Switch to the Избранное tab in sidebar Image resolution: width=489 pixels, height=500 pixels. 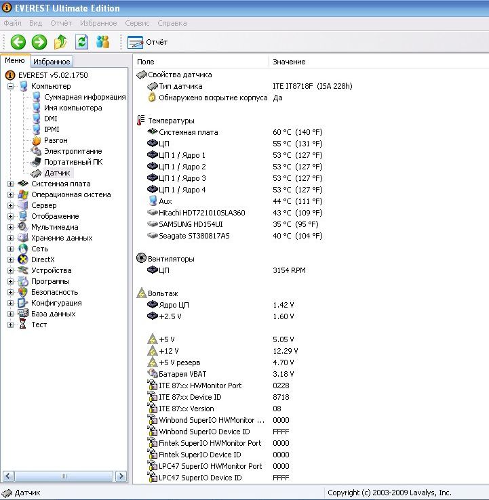pyautogui.click(x=52, y=62)
